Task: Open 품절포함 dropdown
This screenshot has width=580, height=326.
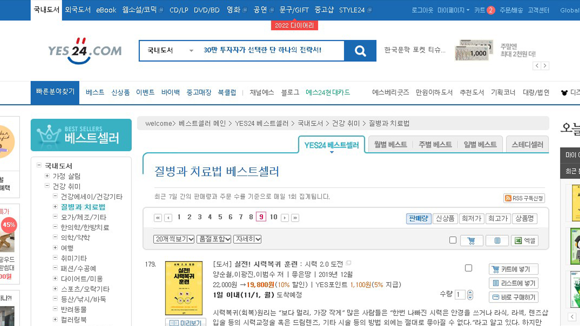Action: coord(214,239)
